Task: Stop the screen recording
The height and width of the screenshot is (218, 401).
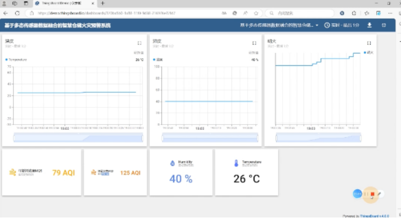Action: pos(372,194)
